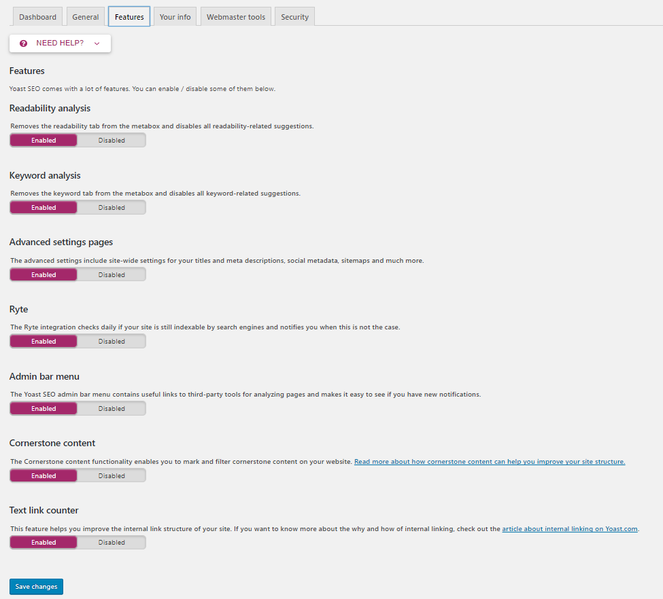The height and width of the screenshot is (599, 663).
Task: Switch to the Dashboard tab
Action: pyautogui.click(x=37, y=17)
